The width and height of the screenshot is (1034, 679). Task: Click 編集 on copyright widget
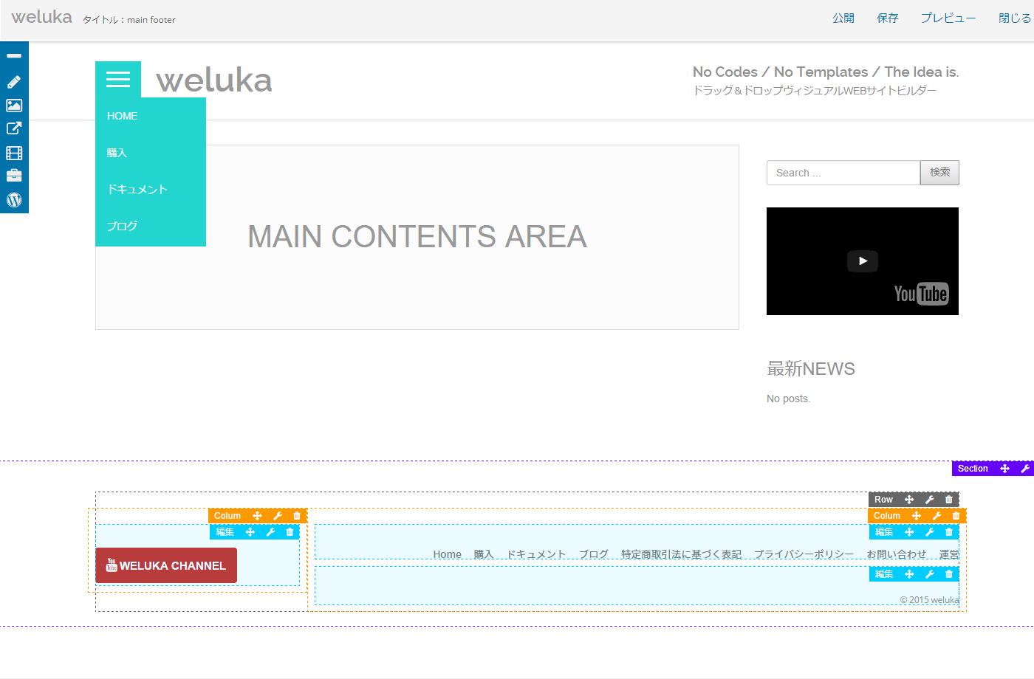click(x=884, y=574)
